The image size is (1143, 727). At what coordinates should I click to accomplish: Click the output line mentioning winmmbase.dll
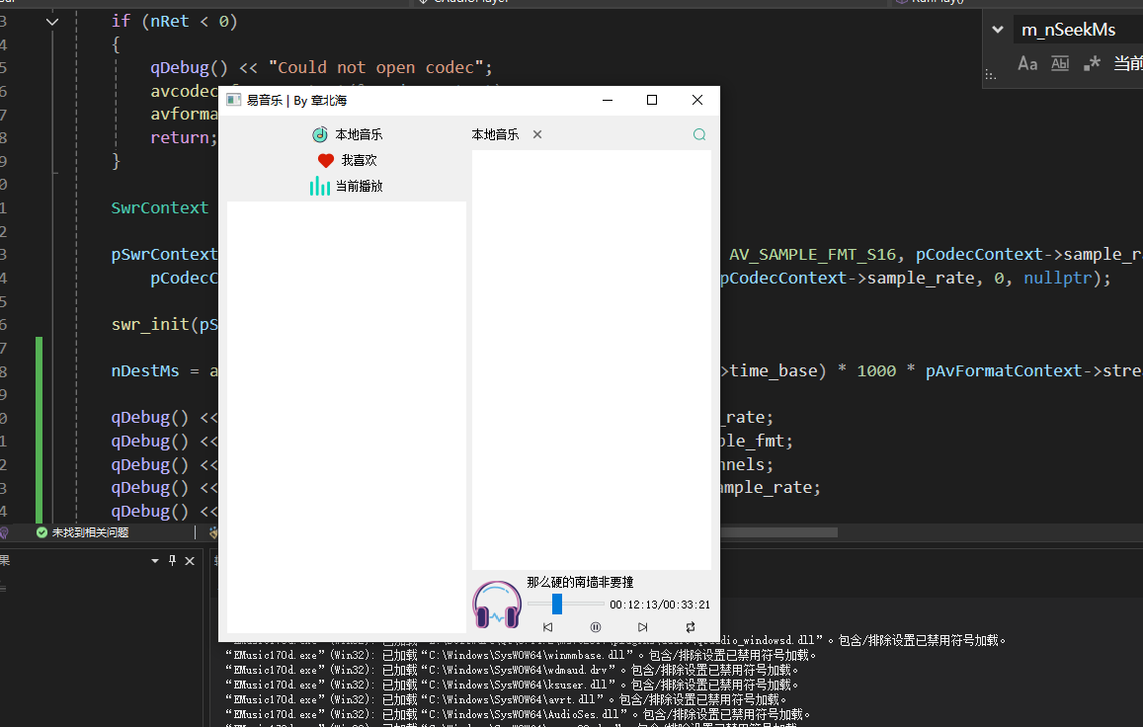(522, 656)
